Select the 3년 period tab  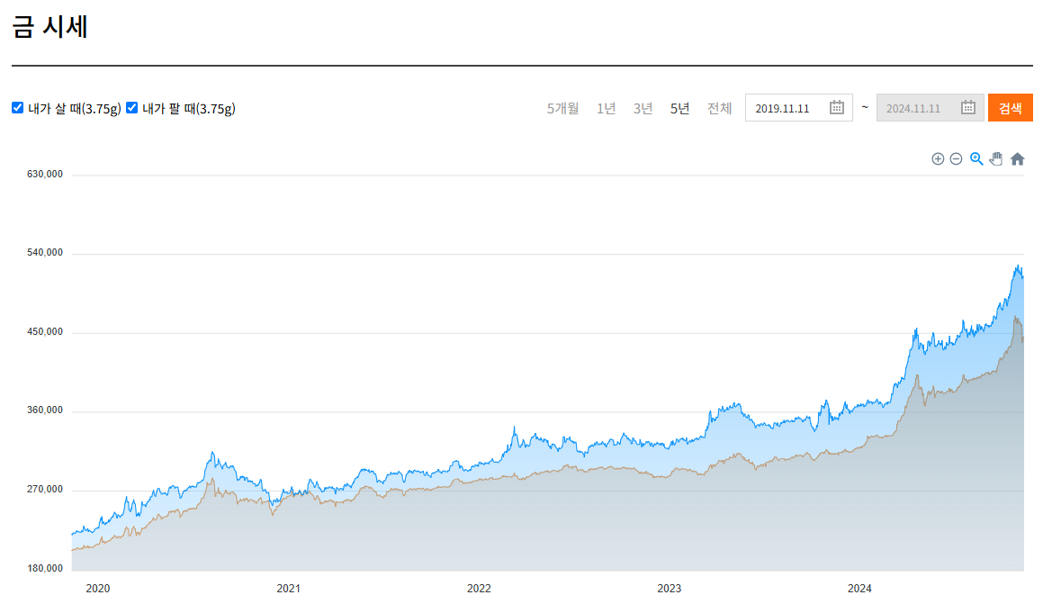tap(643, 108)
